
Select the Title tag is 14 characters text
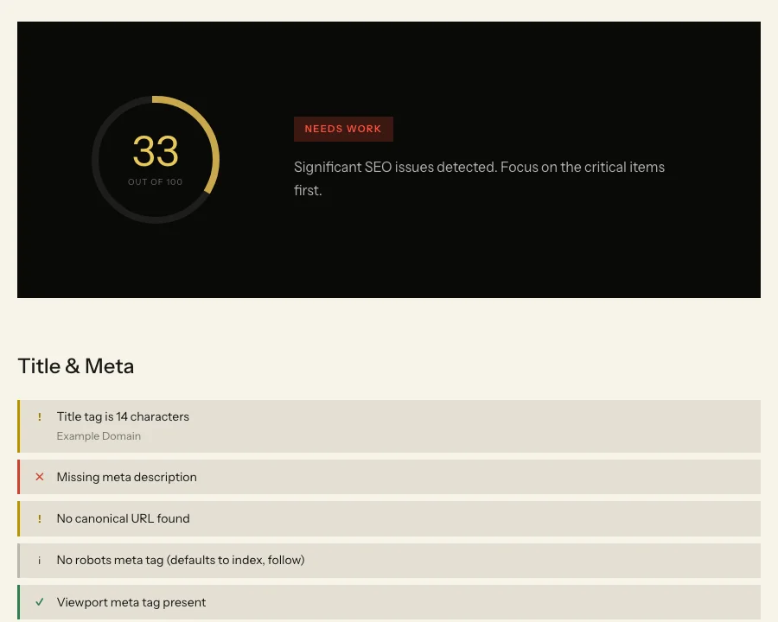(123, 416)
